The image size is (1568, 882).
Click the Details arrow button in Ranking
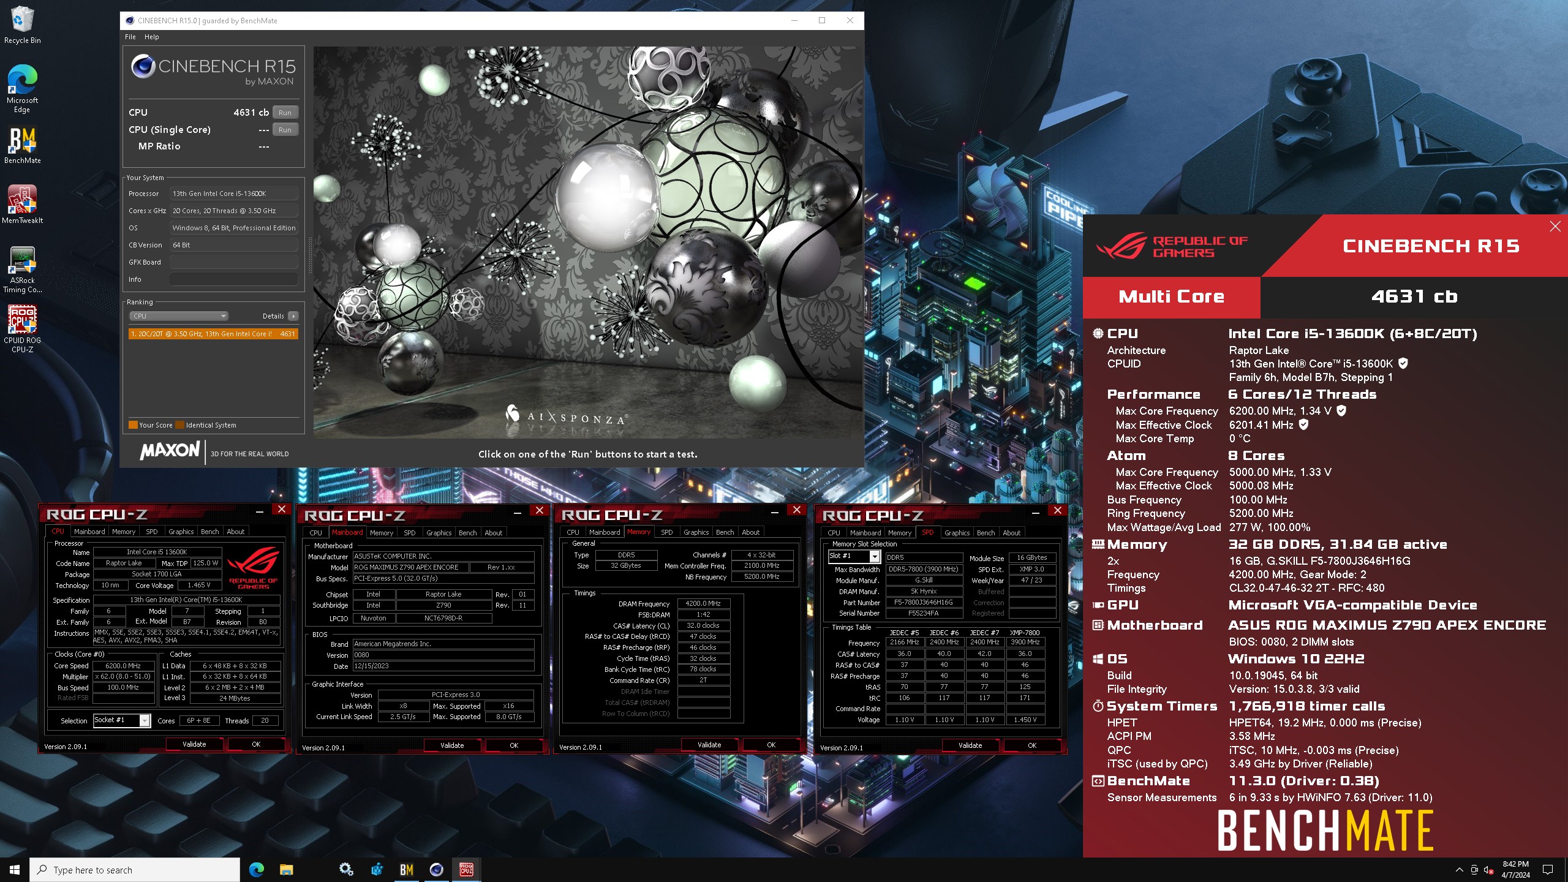click(x=293, y=316)
